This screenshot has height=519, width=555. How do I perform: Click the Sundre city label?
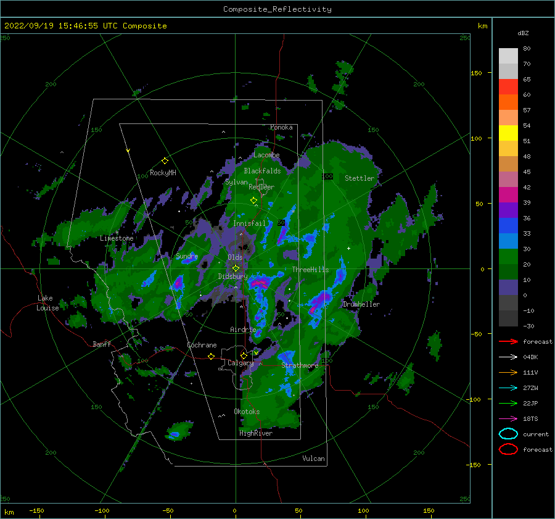pos(187,256)
